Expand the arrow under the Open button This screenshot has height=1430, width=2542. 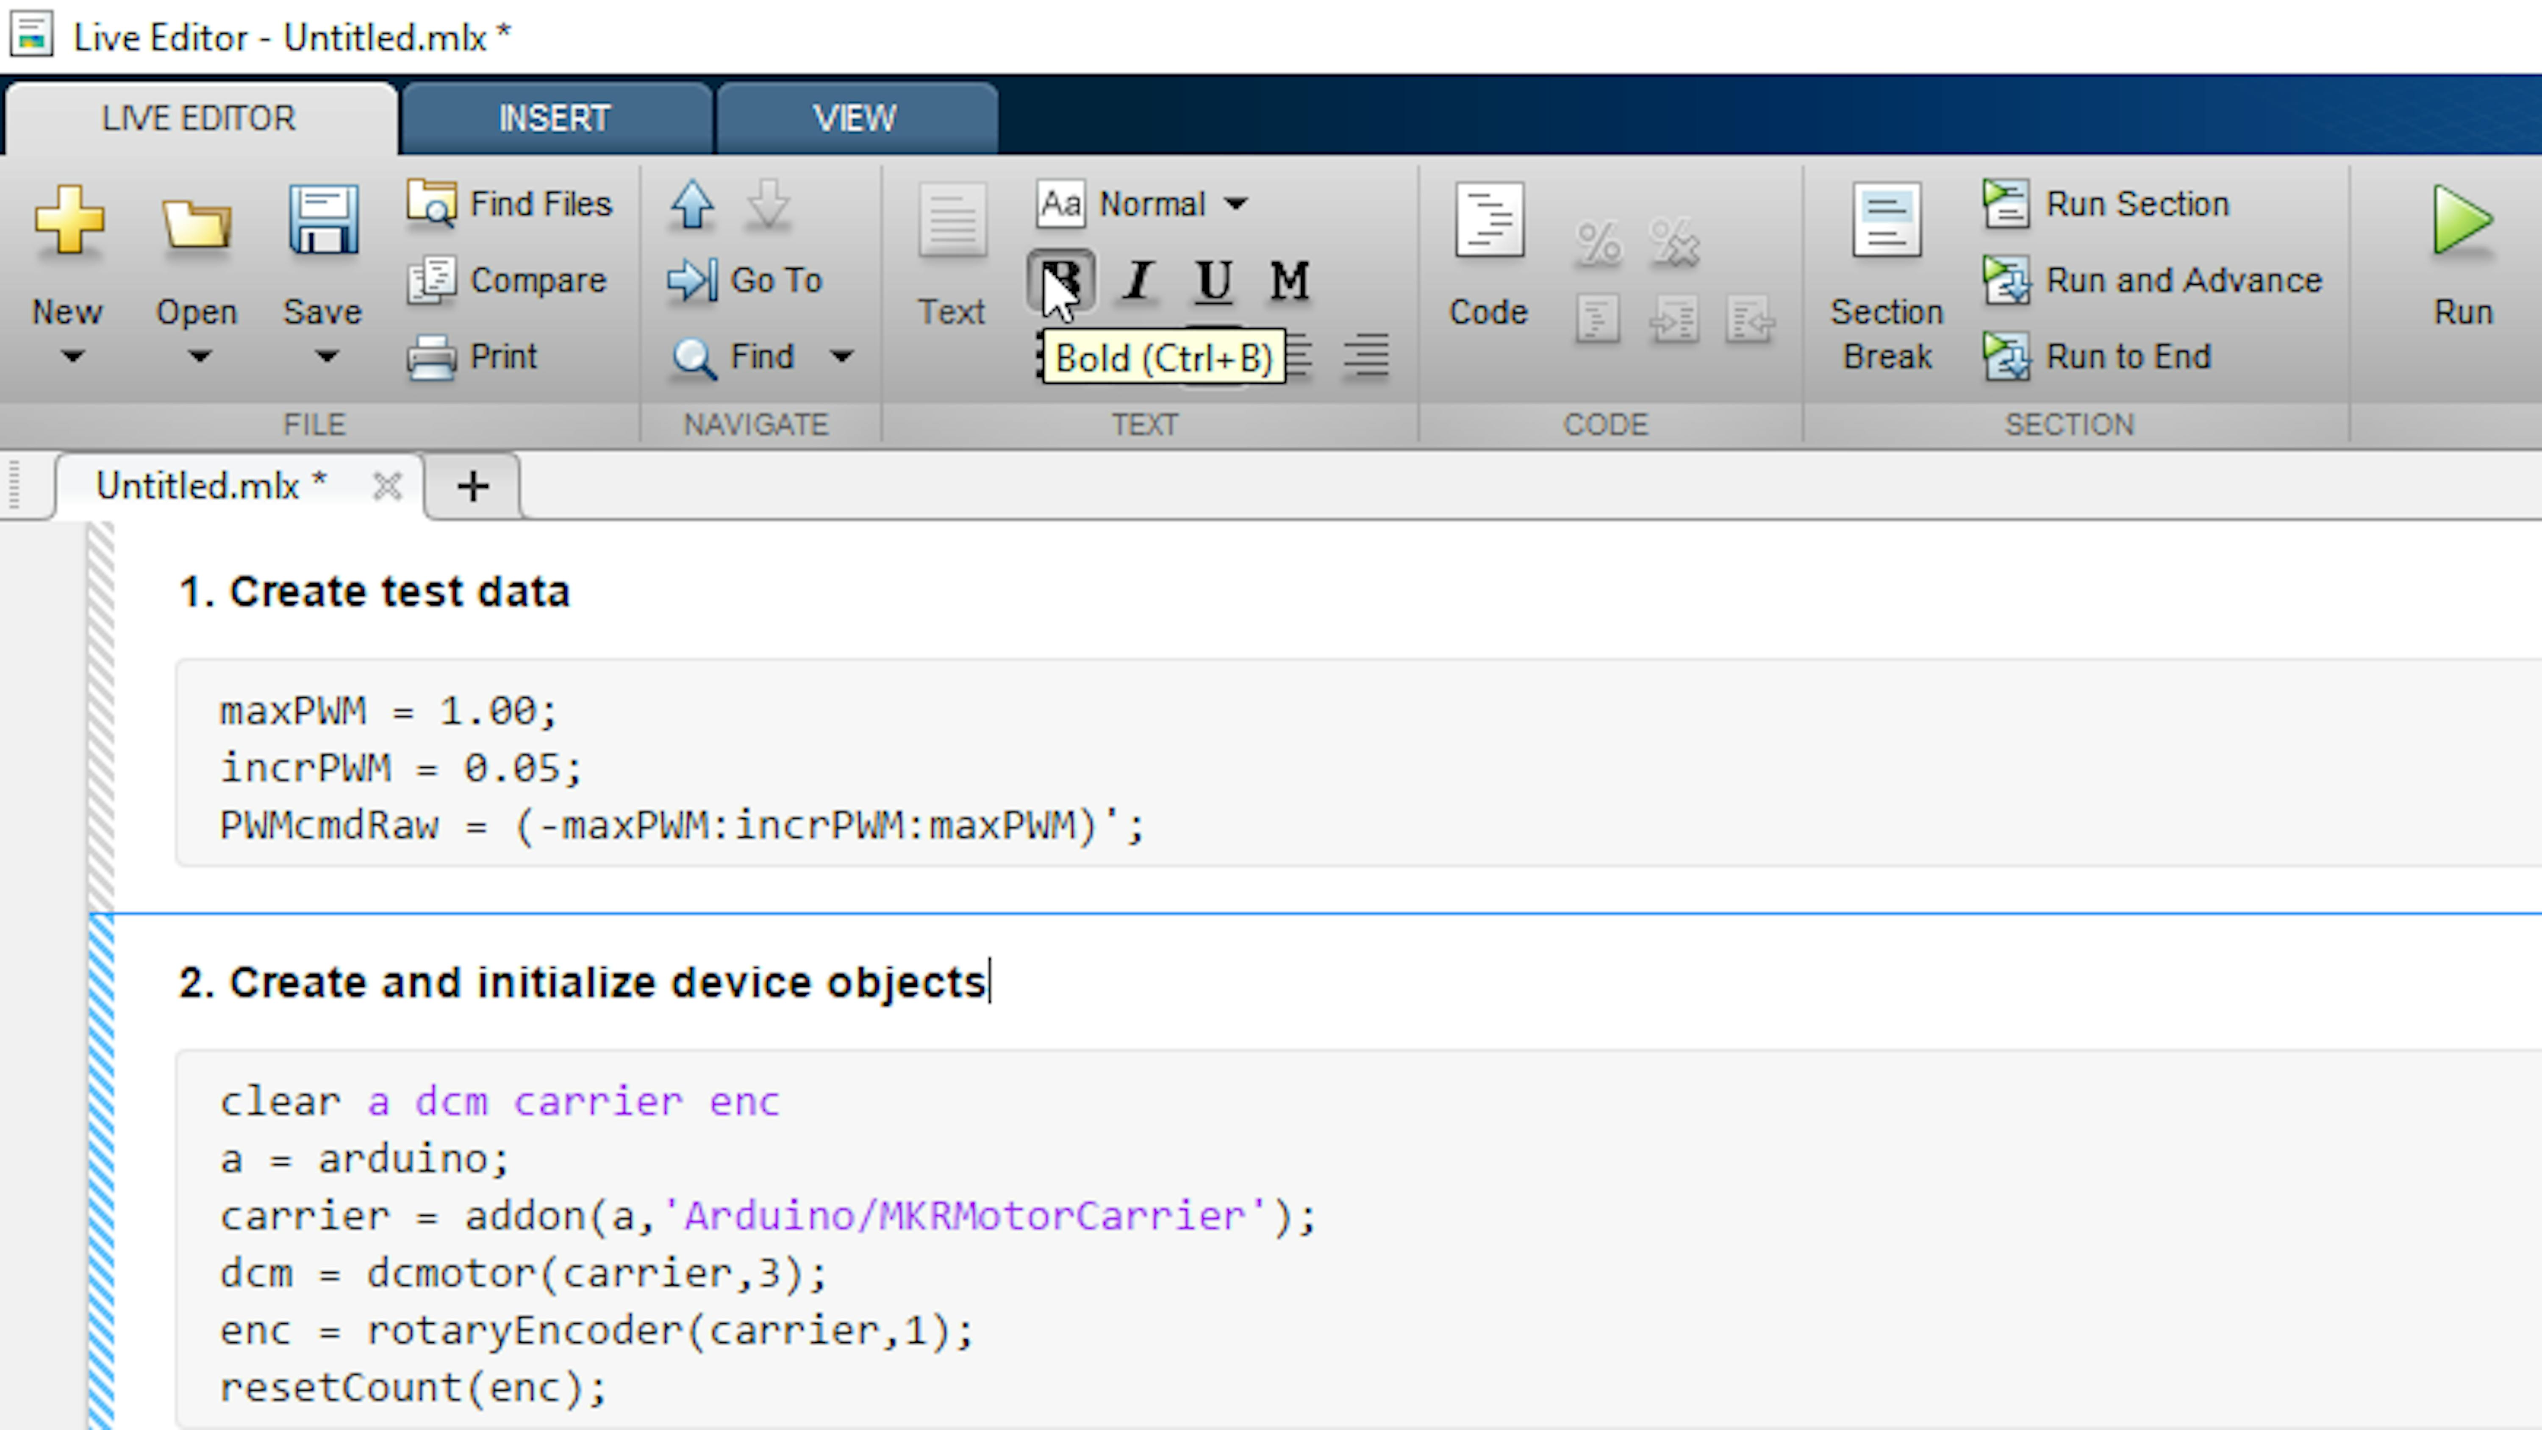coord(198,356)
